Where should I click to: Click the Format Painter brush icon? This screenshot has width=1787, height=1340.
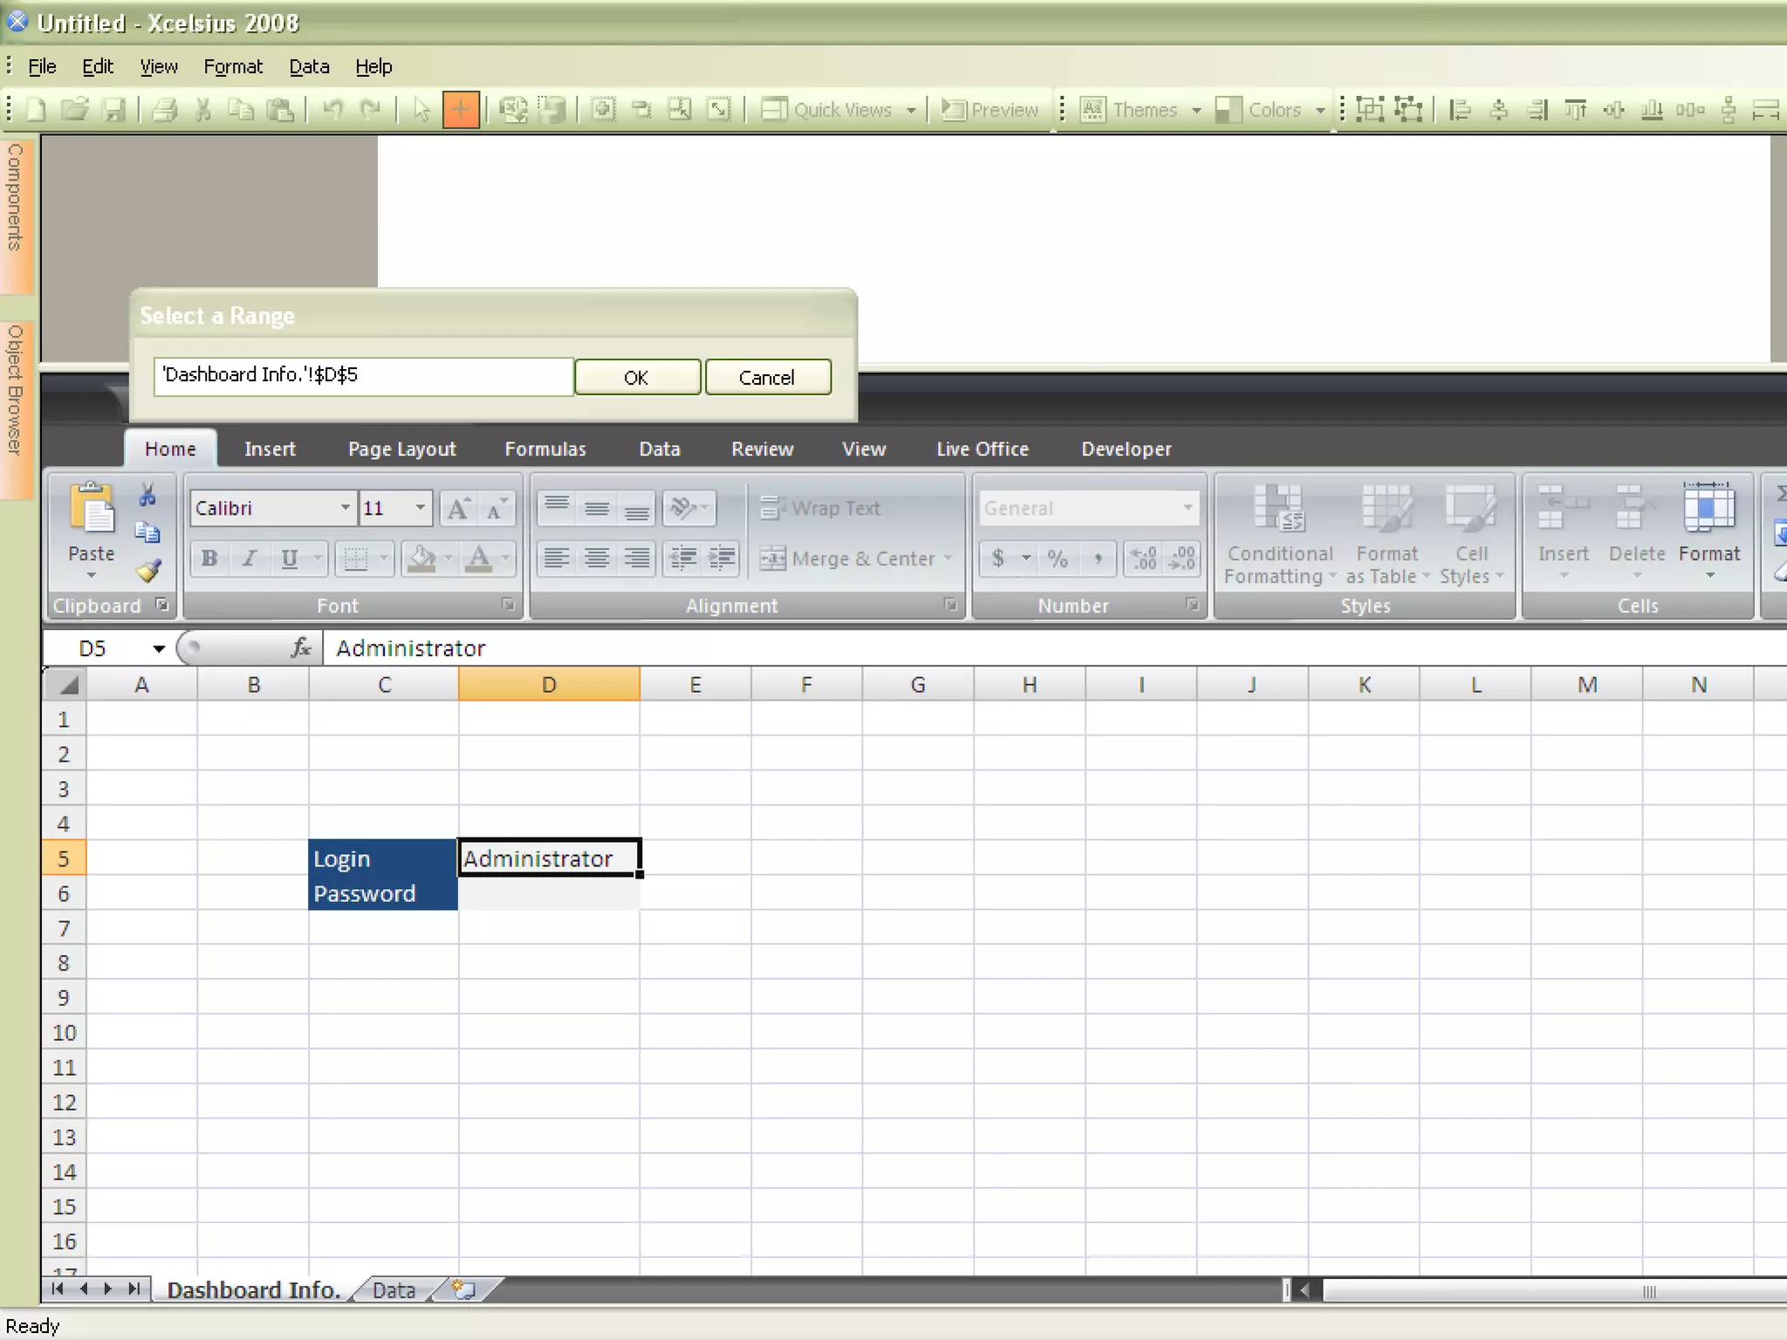click(x=148, y=571)
